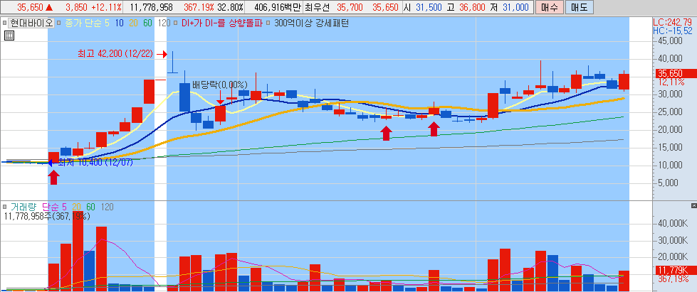Screen dimensions: 697x292
Task: Toggle the square marker before 거래량
Action: [x=4, y=206]
